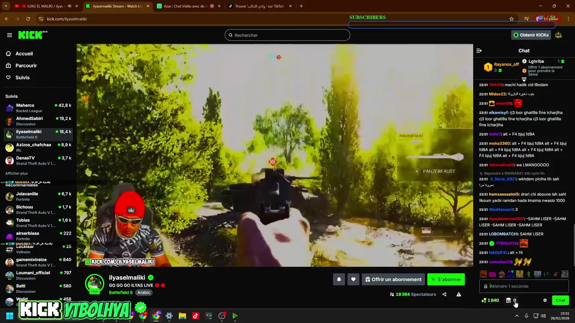This screenshot has width=575, height=323.
Task: Click the browser address bar URL
Action: (67, 19)
